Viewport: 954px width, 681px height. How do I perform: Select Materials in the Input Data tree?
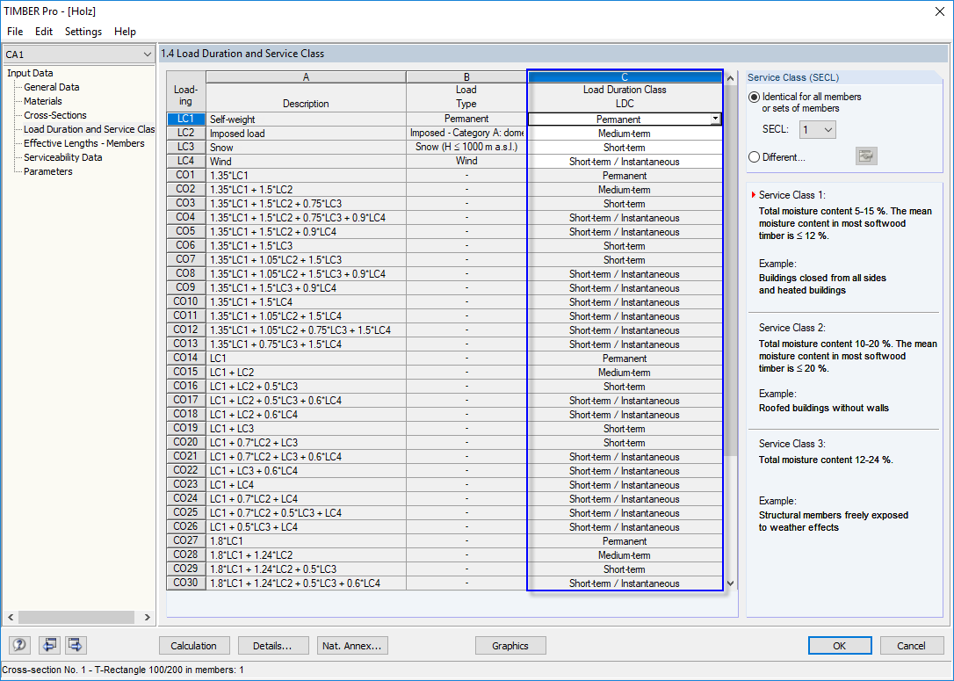pyautogui.click(x=56, y=101)
